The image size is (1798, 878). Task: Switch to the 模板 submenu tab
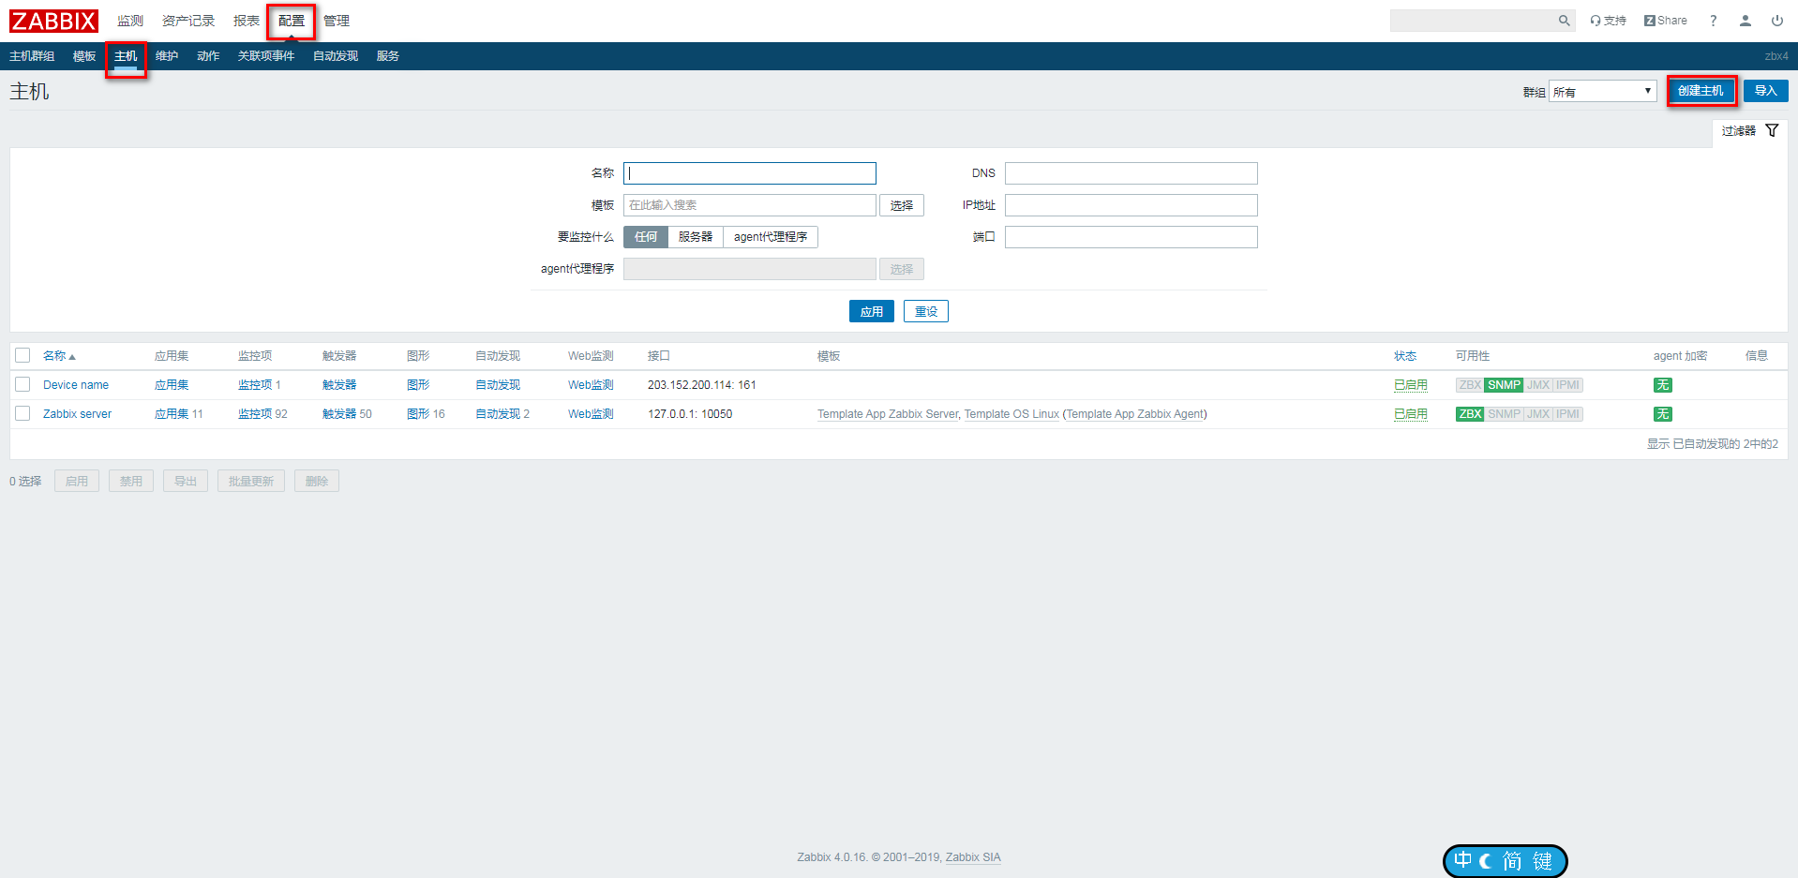click(x=84, y=56)
